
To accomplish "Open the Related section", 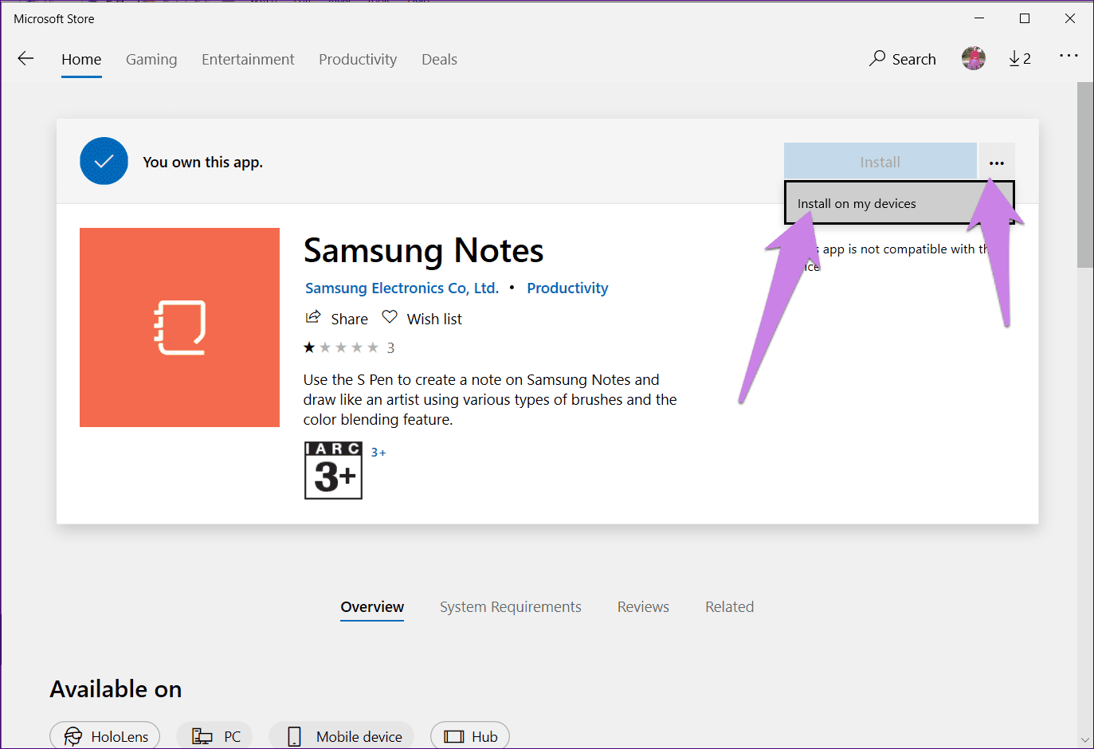I will 729,607.
